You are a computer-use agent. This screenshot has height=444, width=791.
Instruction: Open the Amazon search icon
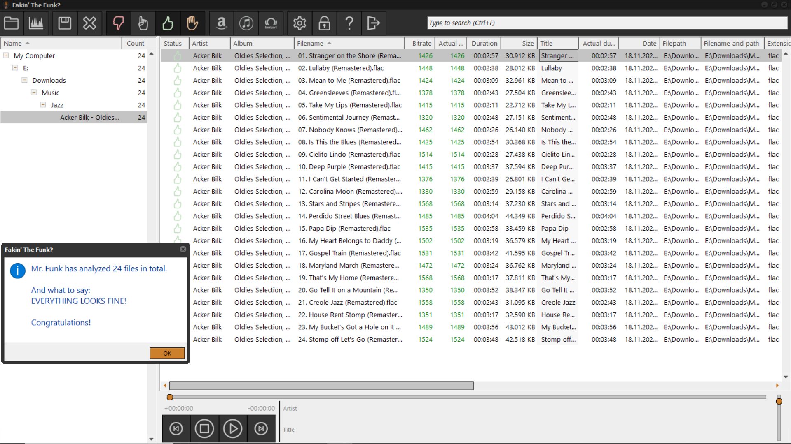(x=222, y=23)
